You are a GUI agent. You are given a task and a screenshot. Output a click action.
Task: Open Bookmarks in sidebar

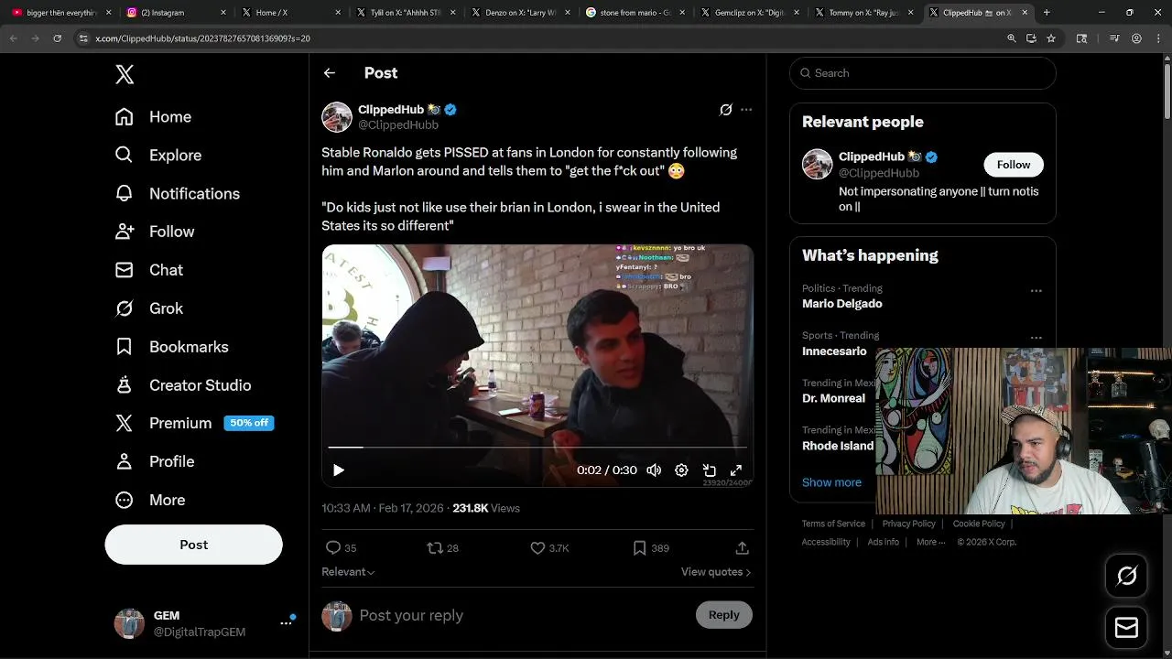tap(171, 347)
